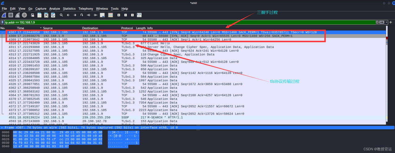Sort by the Protocol column header
Image resolution: width=395 pixels, height=153 pixels.
pyautogui.click(x=128, y=28)
